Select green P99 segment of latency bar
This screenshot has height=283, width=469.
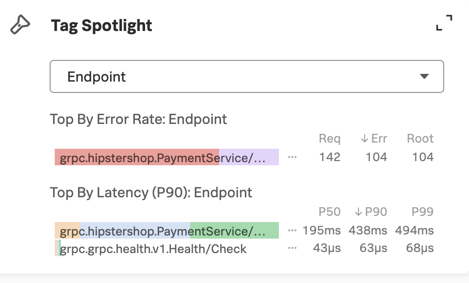pyautogui.click(x=234, y=230)
